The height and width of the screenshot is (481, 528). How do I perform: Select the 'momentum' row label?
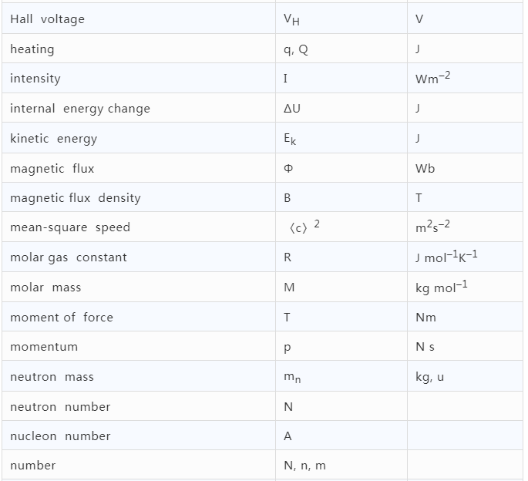pyautogui.click(x=44, y=347)
